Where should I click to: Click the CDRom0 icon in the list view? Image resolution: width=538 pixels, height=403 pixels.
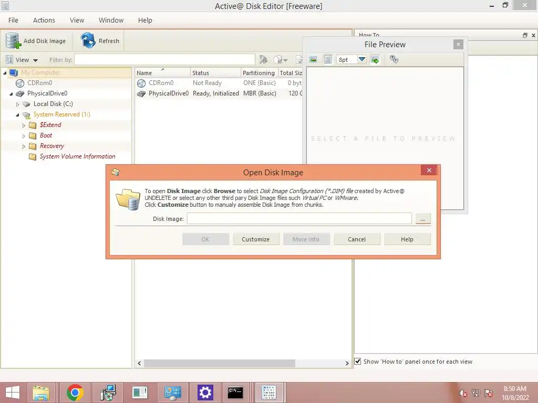[x=141, y=83]
